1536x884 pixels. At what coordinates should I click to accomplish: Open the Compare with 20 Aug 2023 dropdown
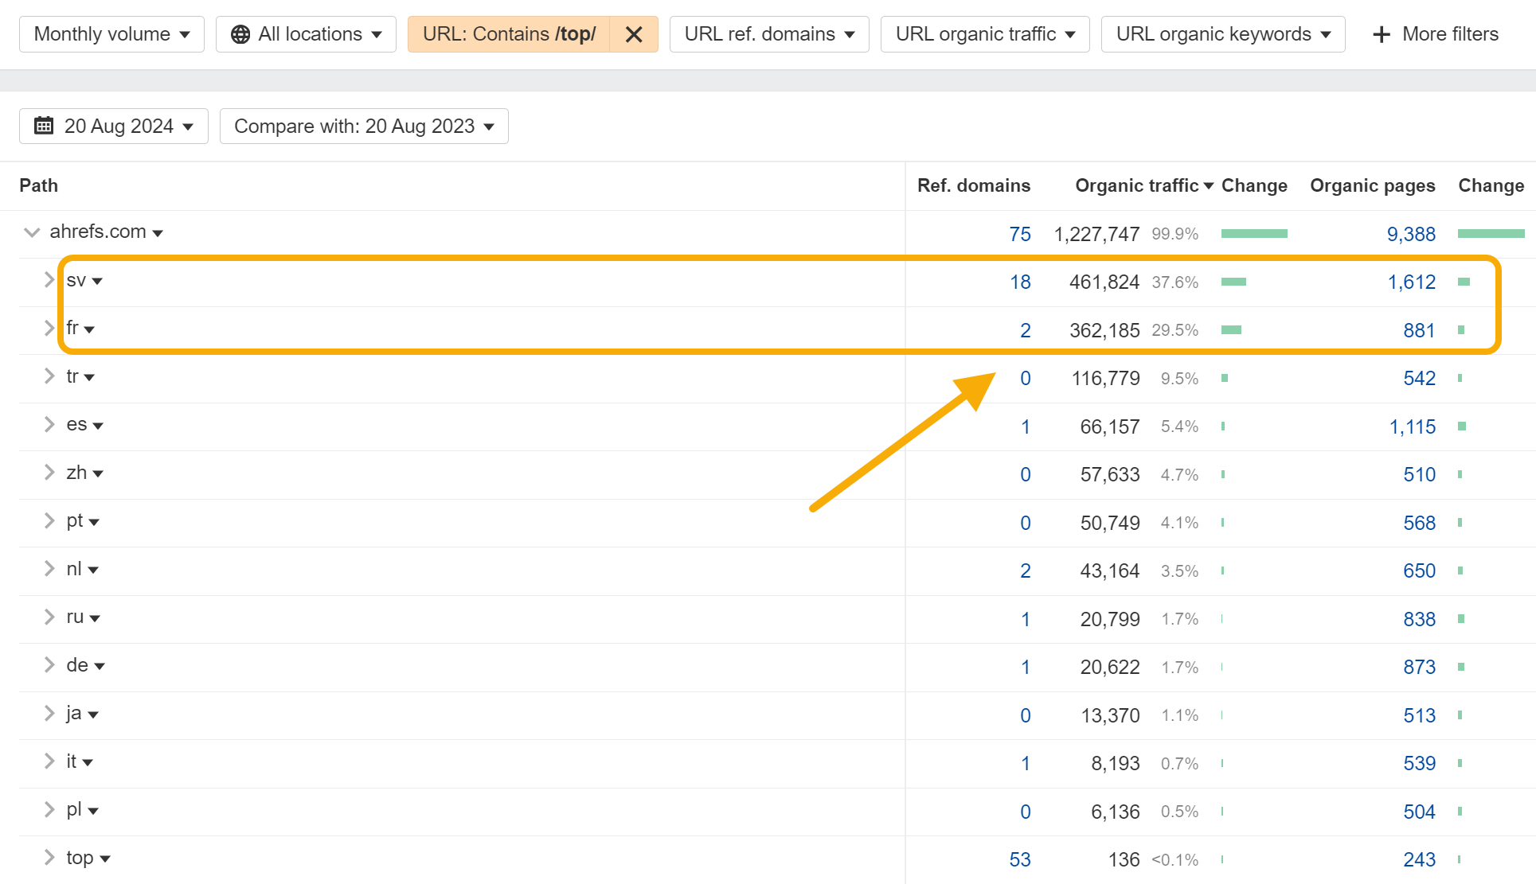363,126
